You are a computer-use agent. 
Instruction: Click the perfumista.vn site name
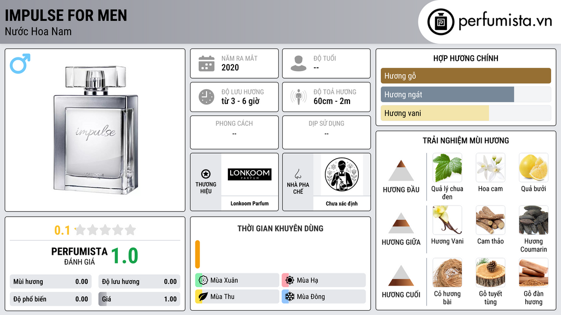pos(505,21)
